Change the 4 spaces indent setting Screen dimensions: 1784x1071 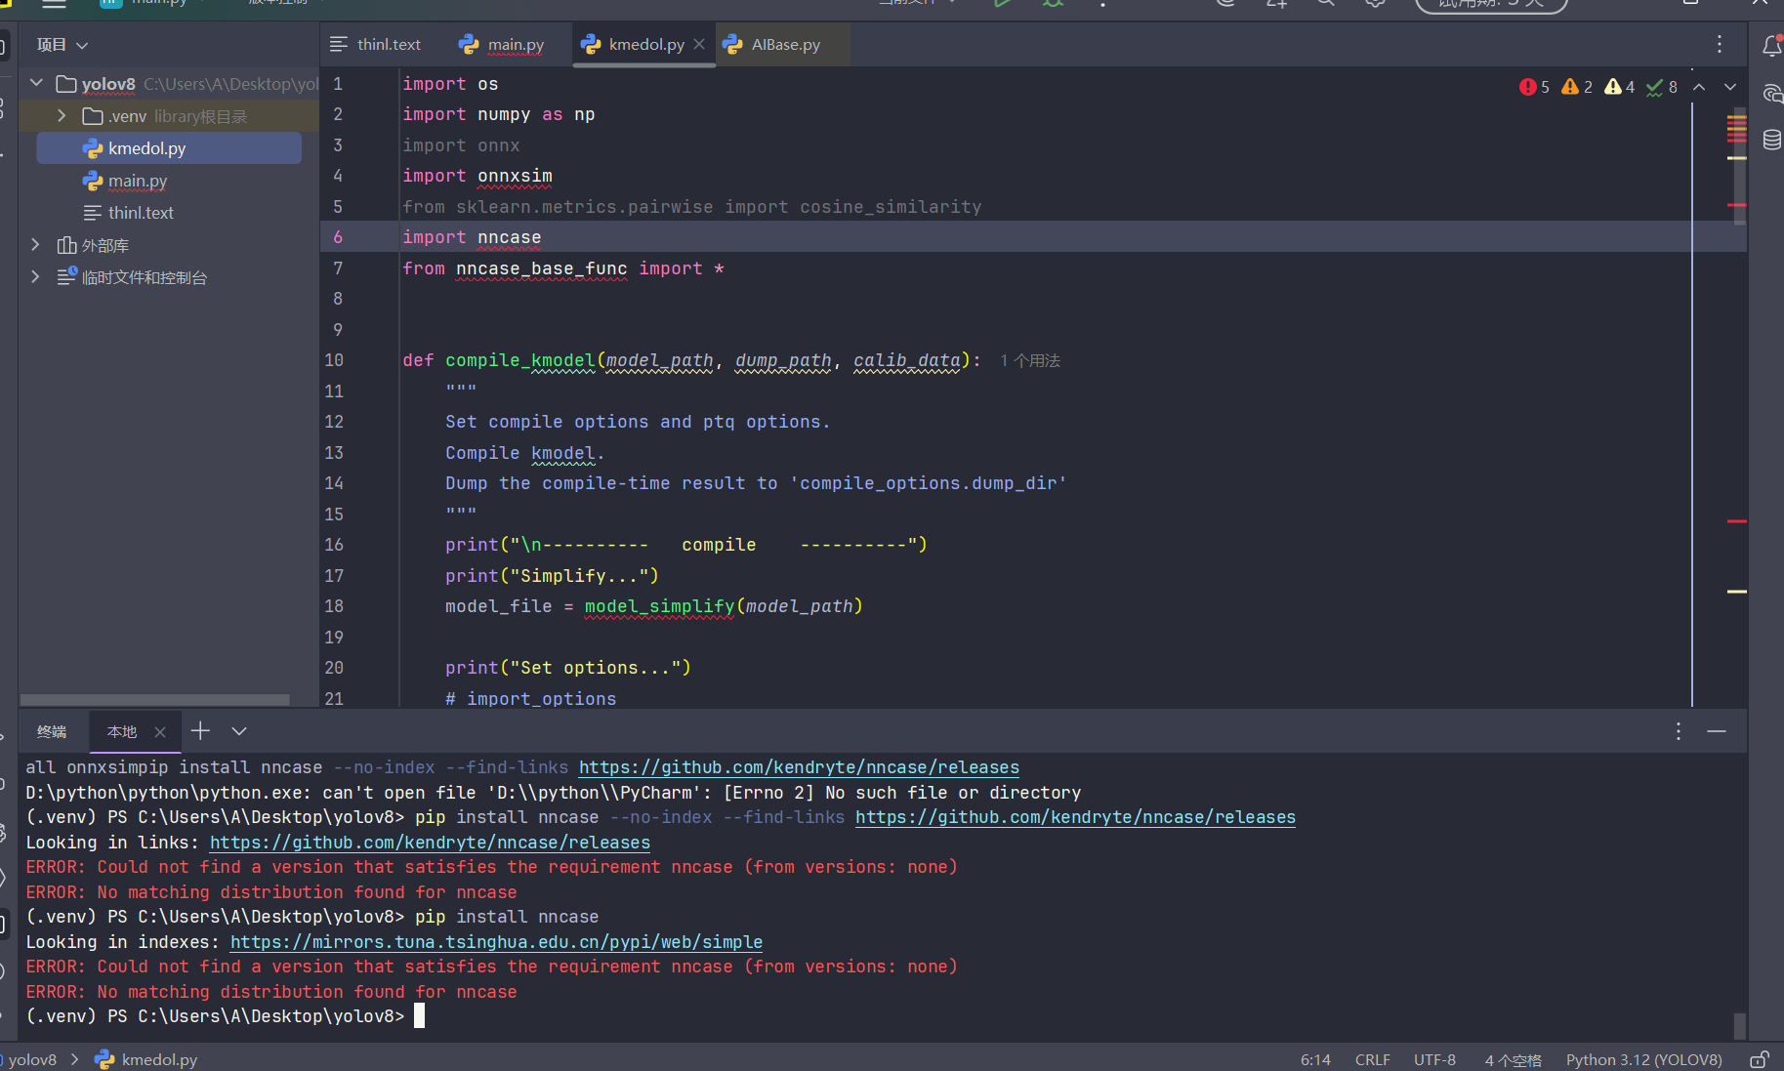1513,1059
